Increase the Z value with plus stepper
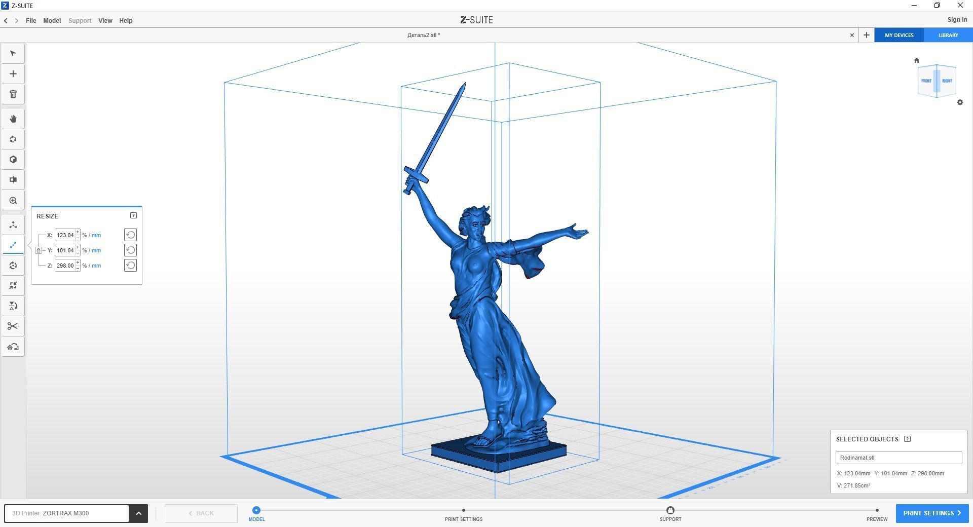This screenshot has height=527, width=973. tap(78, 263)
